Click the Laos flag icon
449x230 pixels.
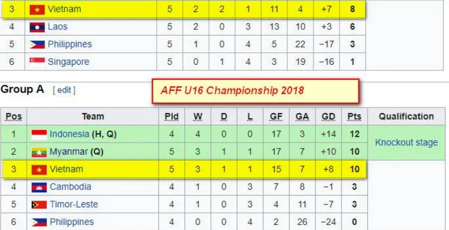[37, 26]
